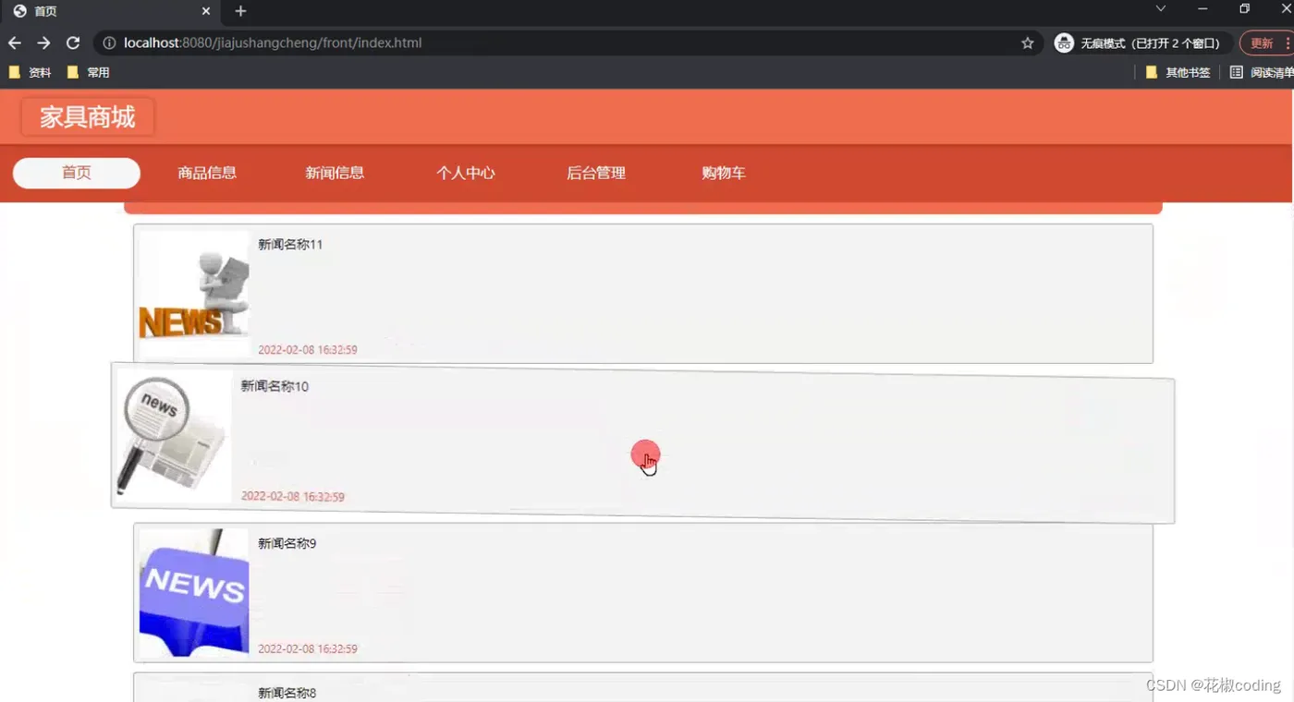Viewport: 1294px width, 702px height.
Task: Click the date under 新闻名称9
Action: click(x=308, y=648)
